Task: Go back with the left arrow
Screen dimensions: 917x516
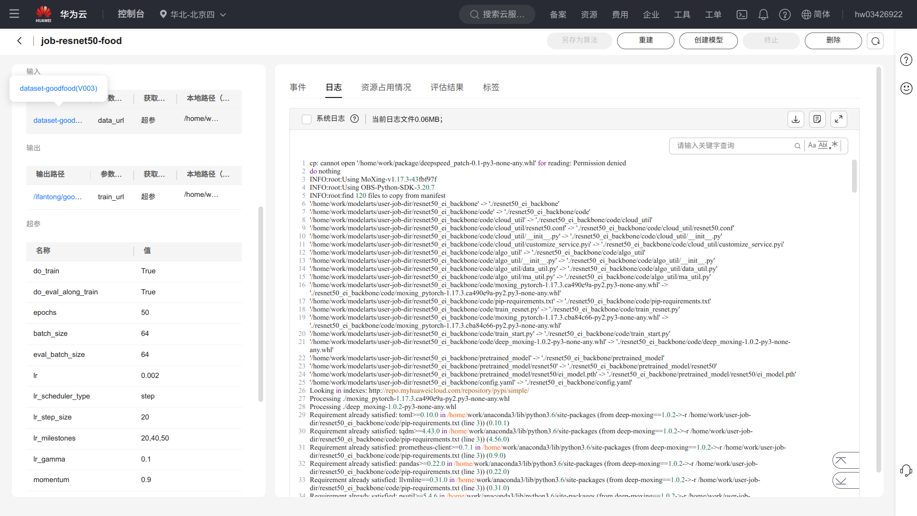Action: 20,41
